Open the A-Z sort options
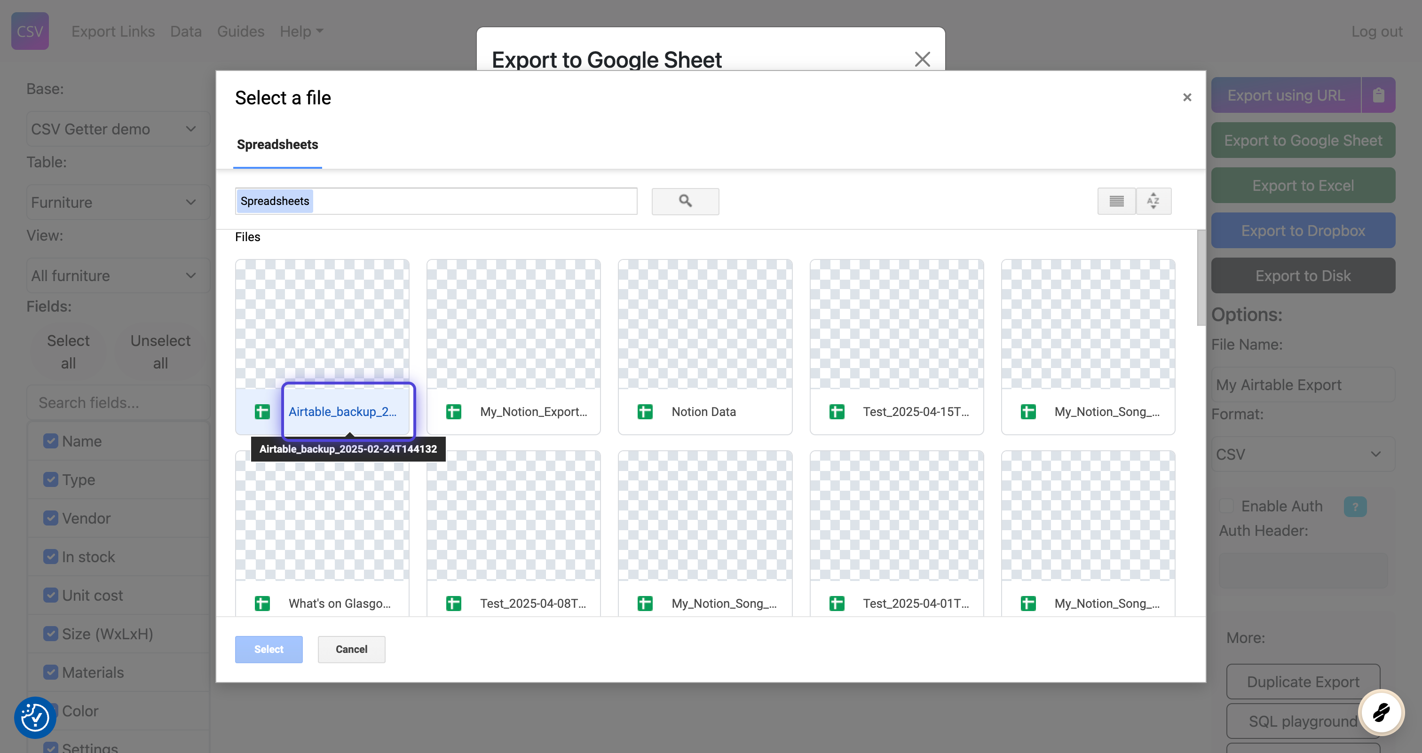This screenshot has height=753, width=1422. 1153,201
